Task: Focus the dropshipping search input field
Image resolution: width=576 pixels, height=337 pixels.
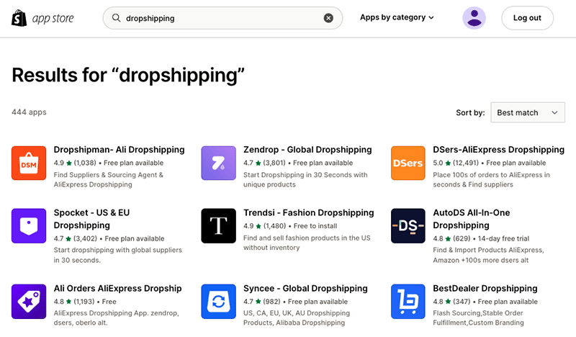Action: point(222,18)
